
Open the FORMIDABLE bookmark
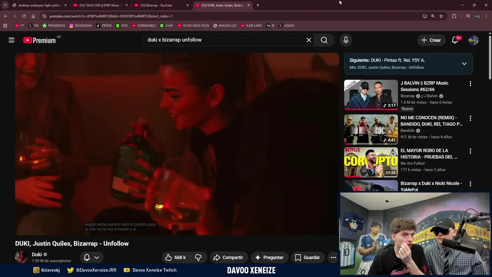click(144, 26)
